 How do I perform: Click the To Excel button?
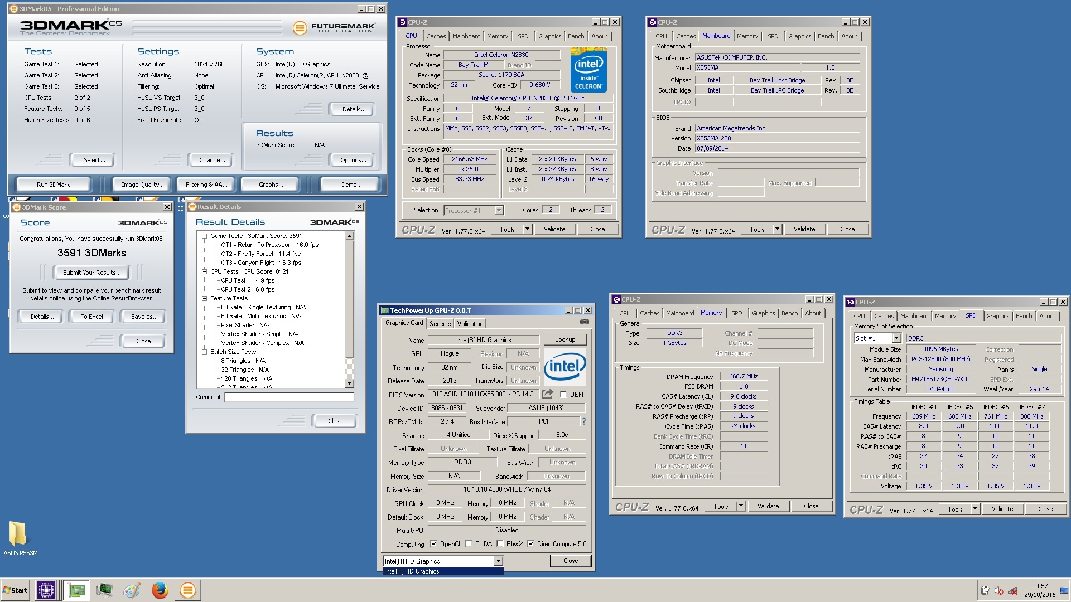coord(92,317)
